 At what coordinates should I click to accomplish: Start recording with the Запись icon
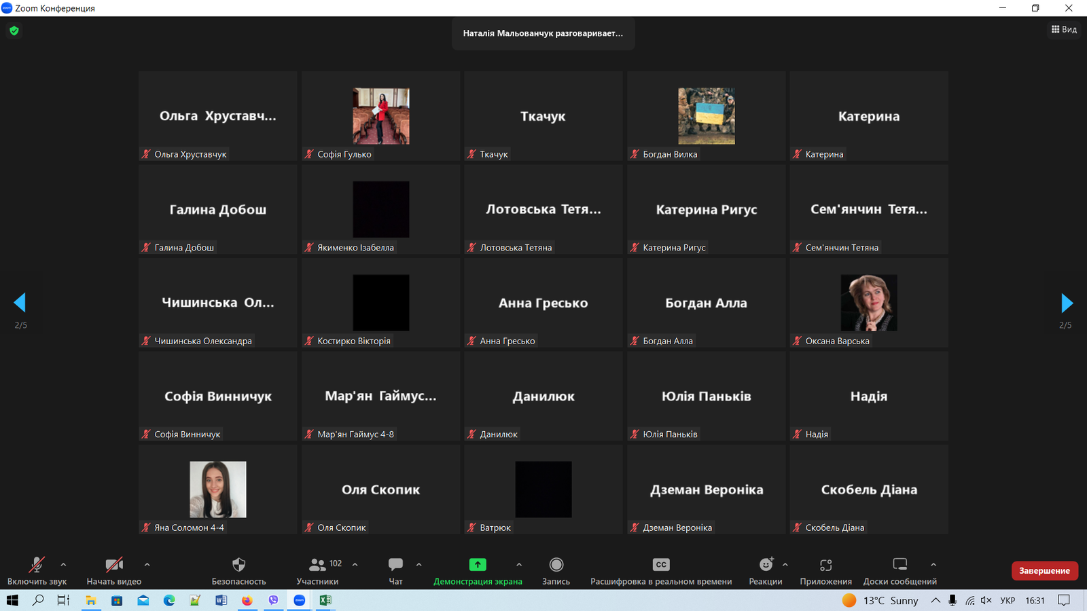[556, 565]
